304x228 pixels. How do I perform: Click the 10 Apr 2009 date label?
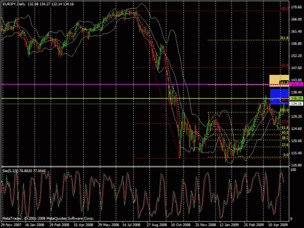pos(278,225)
